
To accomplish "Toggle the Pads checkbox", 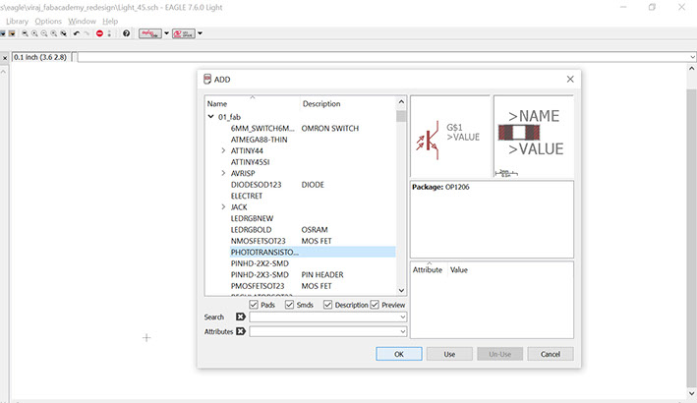I will tap(254, 305).
